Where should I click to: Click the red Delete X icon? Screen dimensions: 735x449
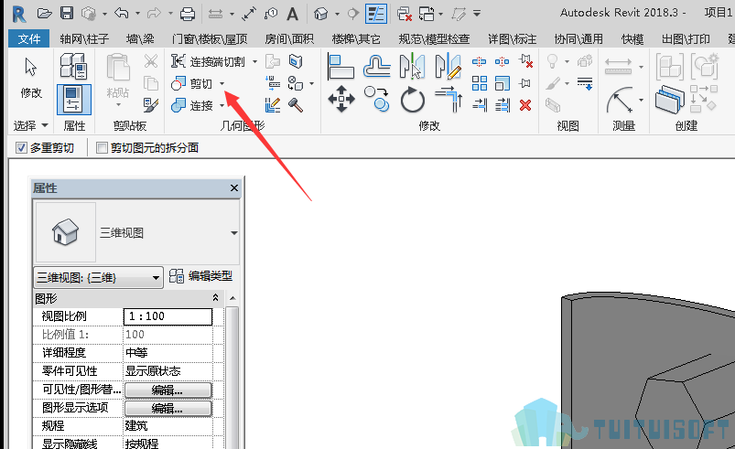[525, 105]
